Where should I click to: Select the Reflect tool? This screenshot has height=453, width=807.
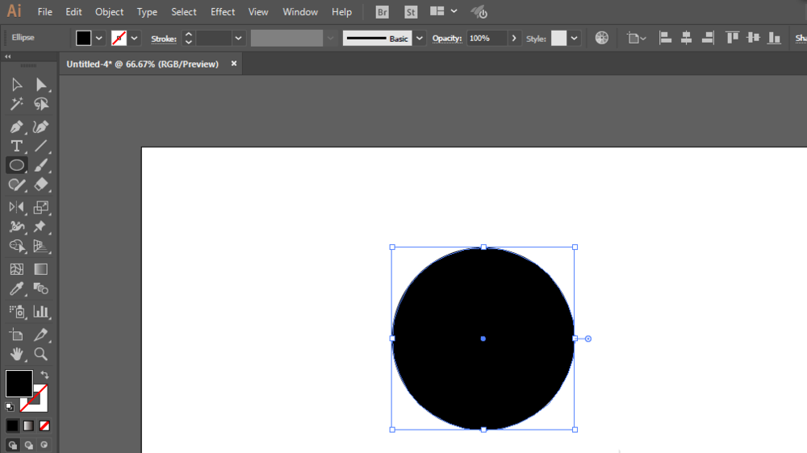tap(16, 207)
